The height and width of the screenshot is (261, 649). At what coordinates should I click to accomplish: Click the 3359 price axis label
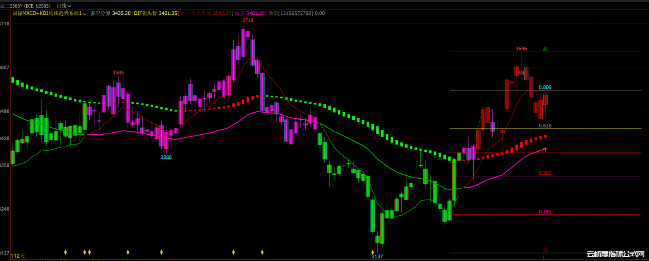[x=5, y=166]
